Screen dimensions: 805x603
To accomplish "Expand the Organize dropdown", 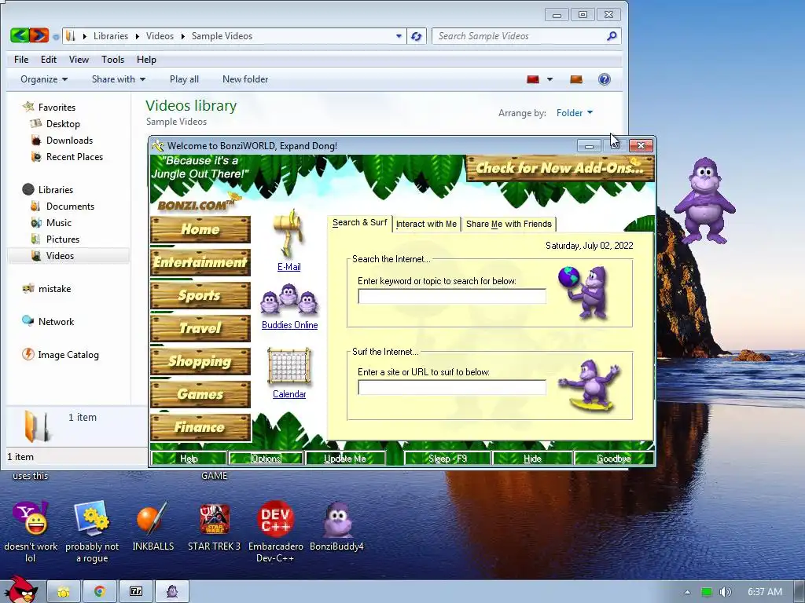I will coord(44,79).
